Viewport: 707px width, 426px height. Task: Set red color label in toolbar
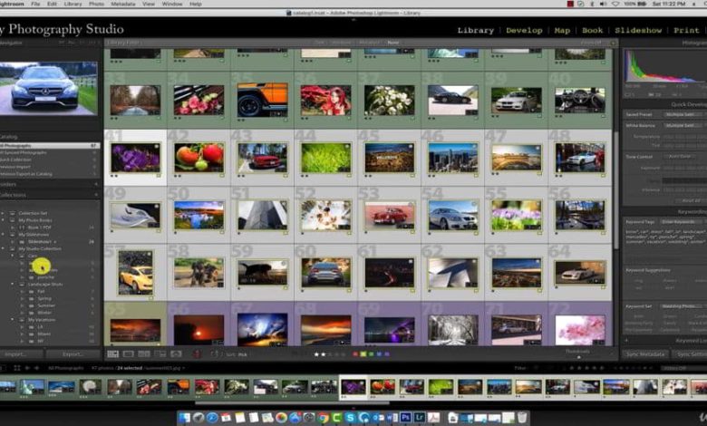tap(355, 354)
